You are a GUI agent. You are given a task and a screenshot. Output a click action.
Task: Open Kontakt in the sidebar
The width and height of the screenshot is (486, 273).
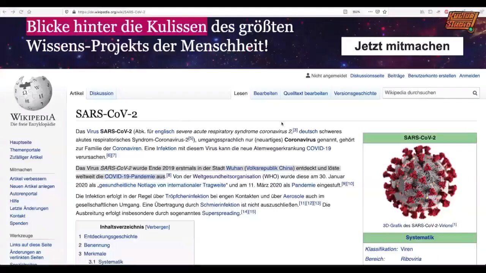[17, 216]
